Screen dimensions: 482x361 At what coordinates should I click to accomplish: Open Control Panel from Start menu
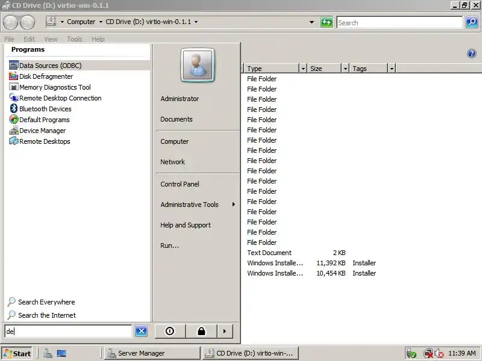tap(180, 184)
